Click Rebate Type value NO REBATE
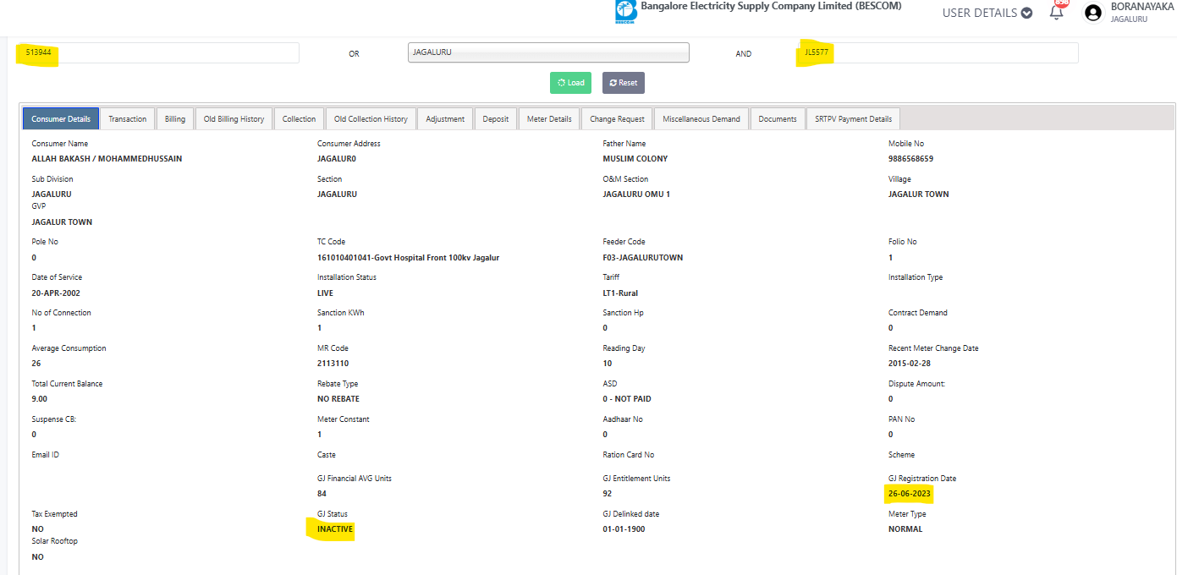Image resolution: width=1177 pixels, height=575 pixels. tap(338, 399)
